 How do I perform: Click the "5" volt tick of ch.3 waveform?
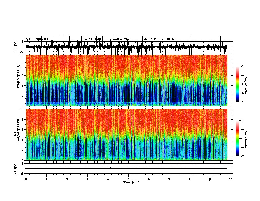point(22,164)
